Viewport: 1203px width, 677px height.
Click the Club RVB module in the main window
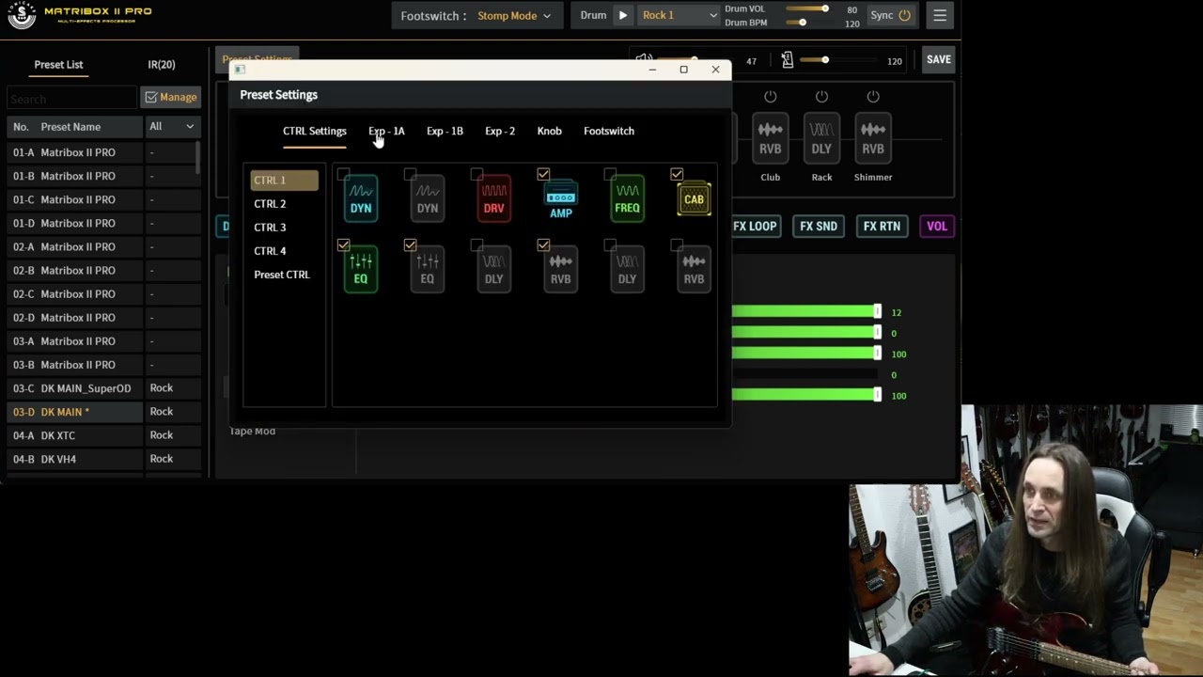pyautogui.click(x=770, y=140)
